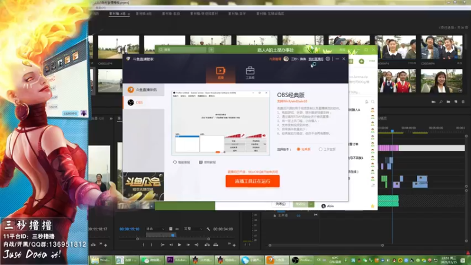Select the pink clip on the timeline
The width and height of the screenshot is (471, 265).
(x=389, y=148)
